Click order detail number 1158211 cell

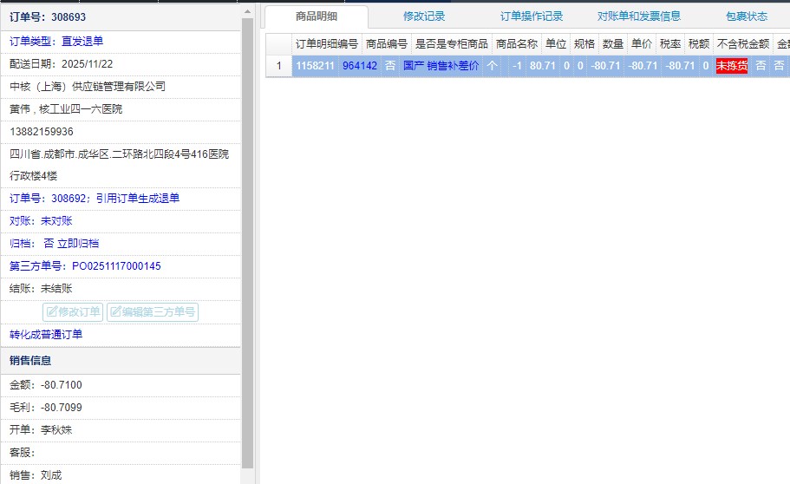click(316, 66)
